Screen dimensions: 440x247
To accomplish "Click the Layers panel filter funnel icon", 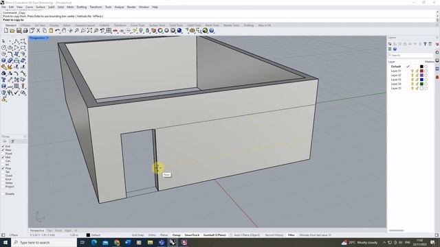I will click(425, 44).
